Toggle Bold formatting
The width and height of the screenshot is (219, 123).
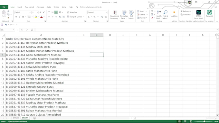click(x=16, y=17)
